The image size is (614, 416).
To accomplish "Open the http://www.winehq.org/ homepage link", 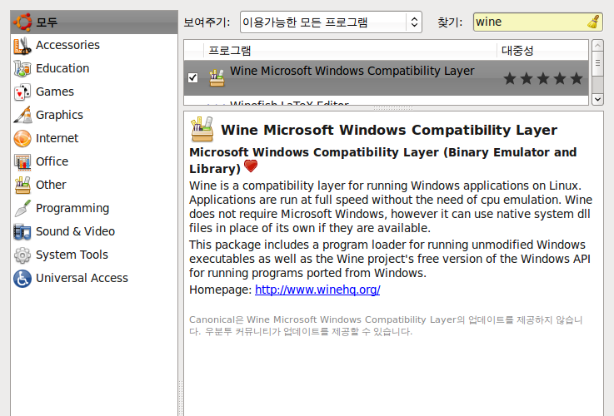I will point(317,290).
